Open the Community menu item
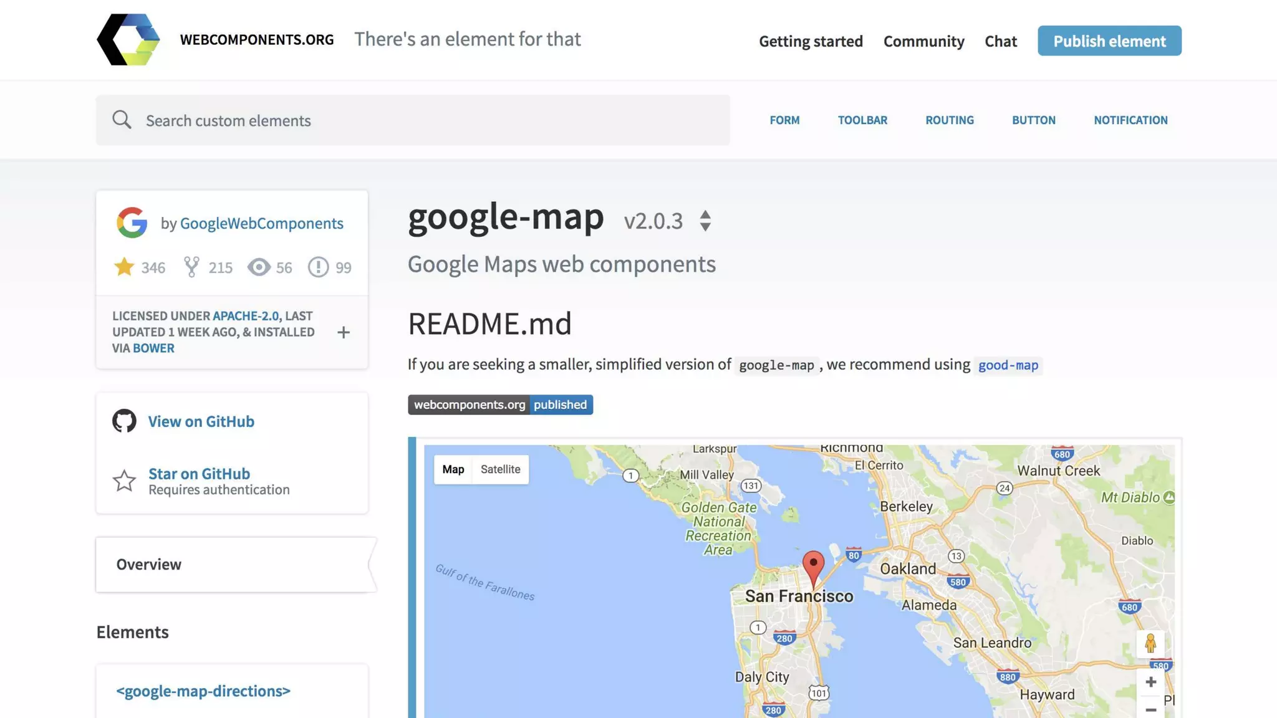This screenshot has height=718, width=1277. click(923, 41)
